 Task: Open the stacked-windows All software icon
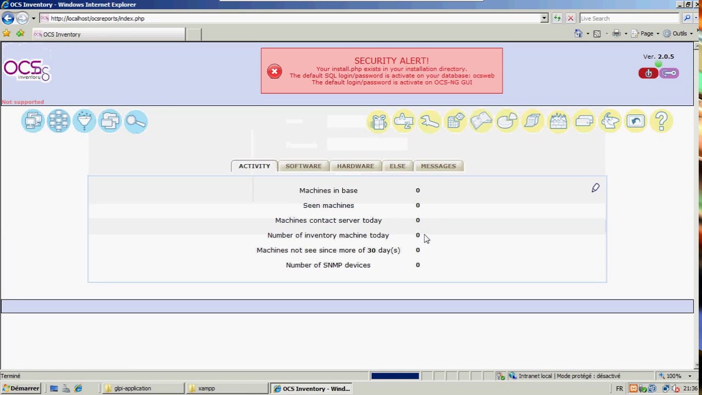tap(110, 121)
